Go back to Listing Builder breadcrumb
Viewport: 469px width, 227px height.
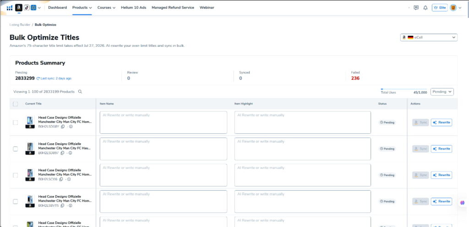point(20,25)
